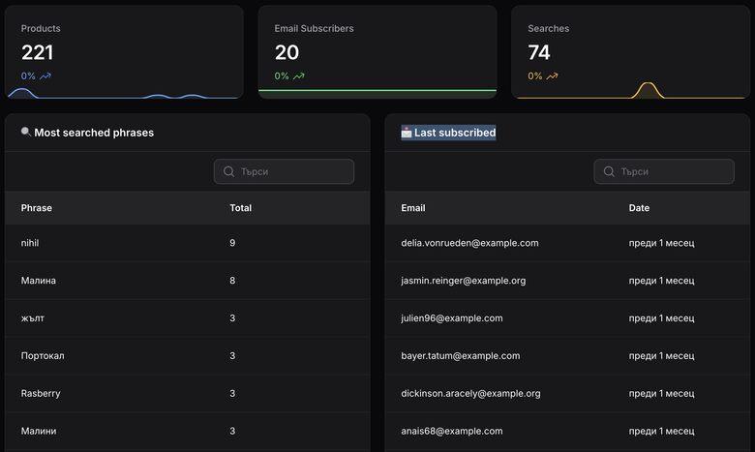Click total 3 in Rasberry row
Screen dimensions: 755x452
[232, 393]
